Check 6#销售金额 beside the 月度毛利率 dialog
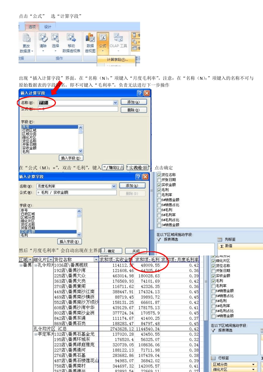Viewport: 263px width, 372px height. tap(159, 200)
